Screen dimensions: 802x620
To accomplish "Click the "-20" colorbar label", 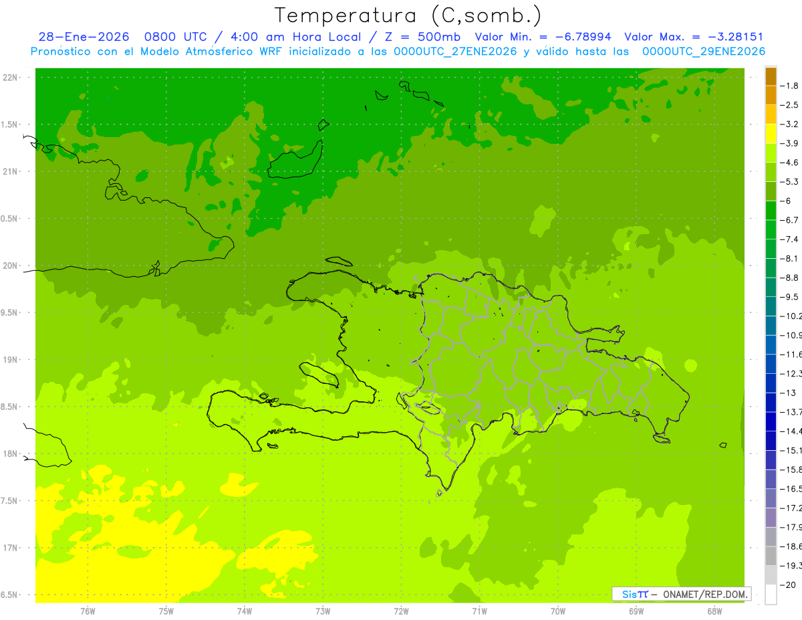I will (x=788, y=585).
